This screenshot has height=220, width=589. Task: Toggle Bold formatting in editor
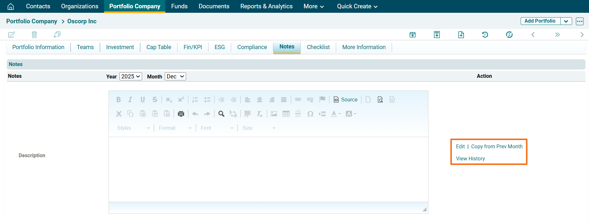118,100
